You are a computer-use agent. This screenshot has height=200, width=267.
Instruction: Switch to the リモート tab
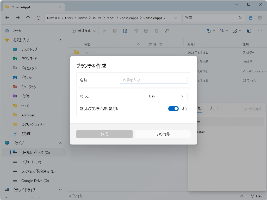[x=214, y=109]
